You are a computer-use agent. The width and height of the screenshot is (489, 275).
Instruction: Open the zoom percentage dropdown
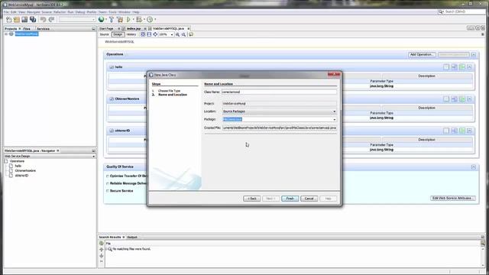(172, 34)
